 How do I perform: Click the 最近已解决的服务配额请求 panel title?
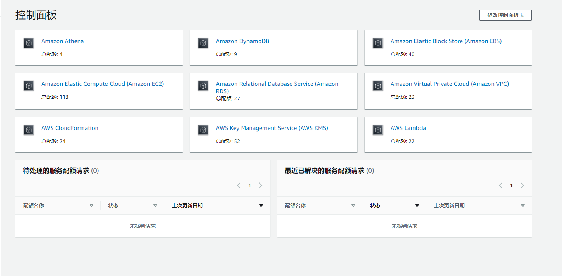(325, 171)
